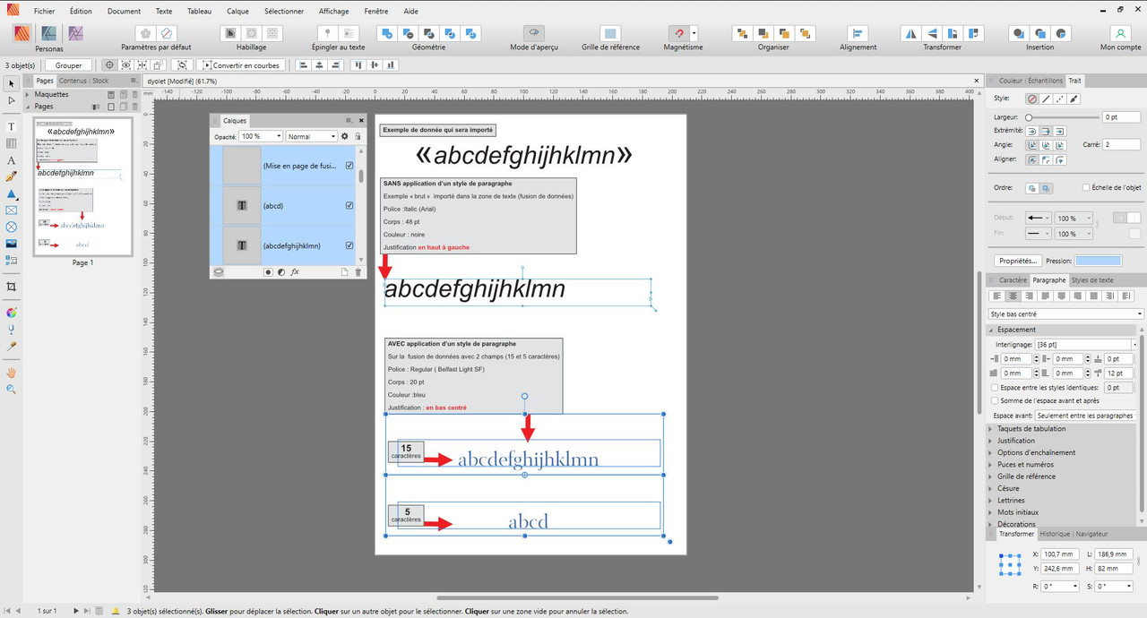Click the Page 1 thumbnail
The width and height of the screenshot is (1147, 618).
coord(82,186)
